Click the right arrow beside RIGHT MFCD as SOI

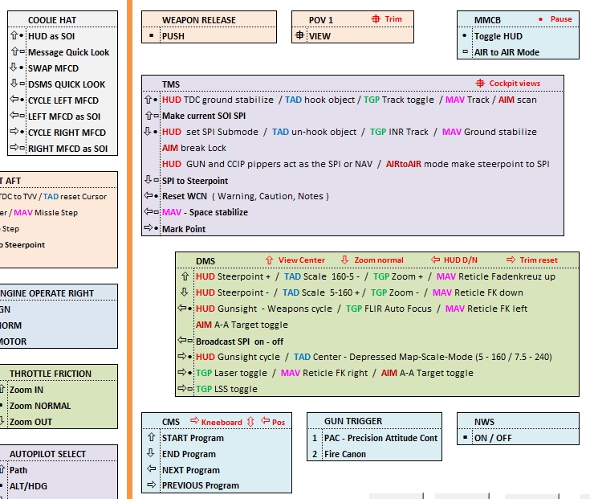click(14, 148)
